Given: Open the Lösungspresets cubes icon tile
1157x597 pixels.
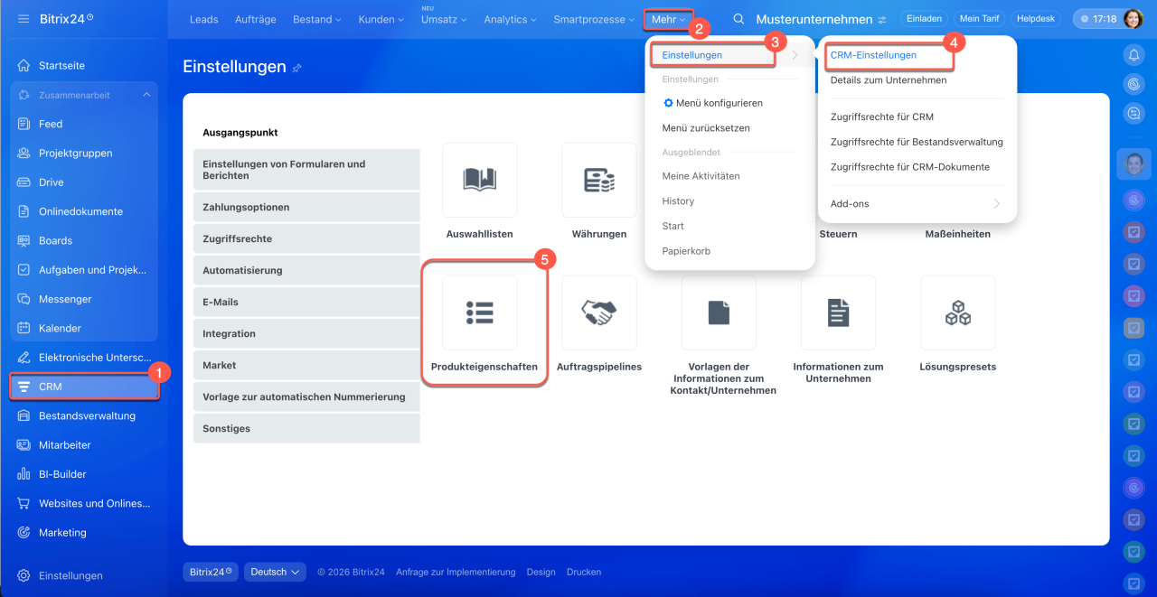Looking at the screenshot, I should 958,312.
